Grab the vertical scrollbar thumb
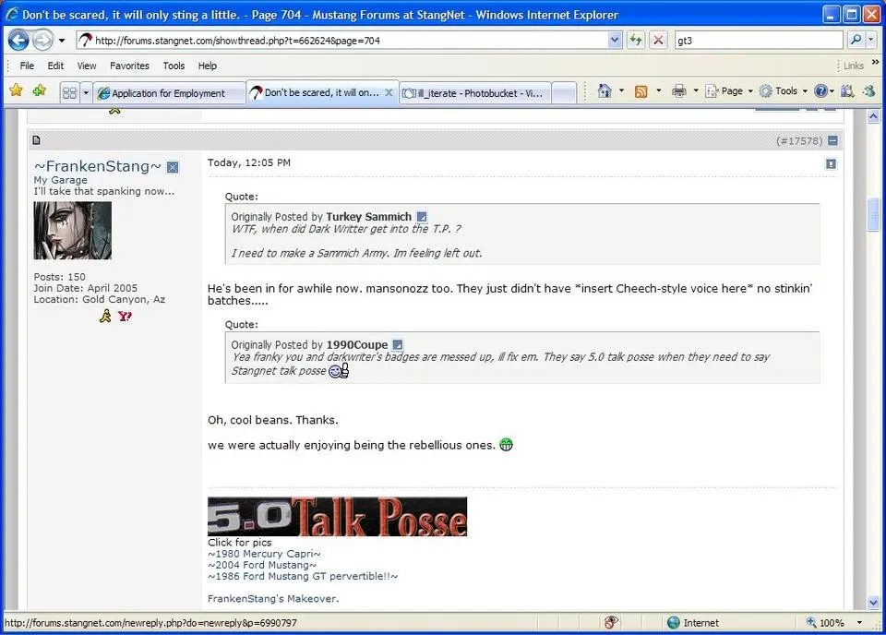The image size is (886, 635). point(874,214)
